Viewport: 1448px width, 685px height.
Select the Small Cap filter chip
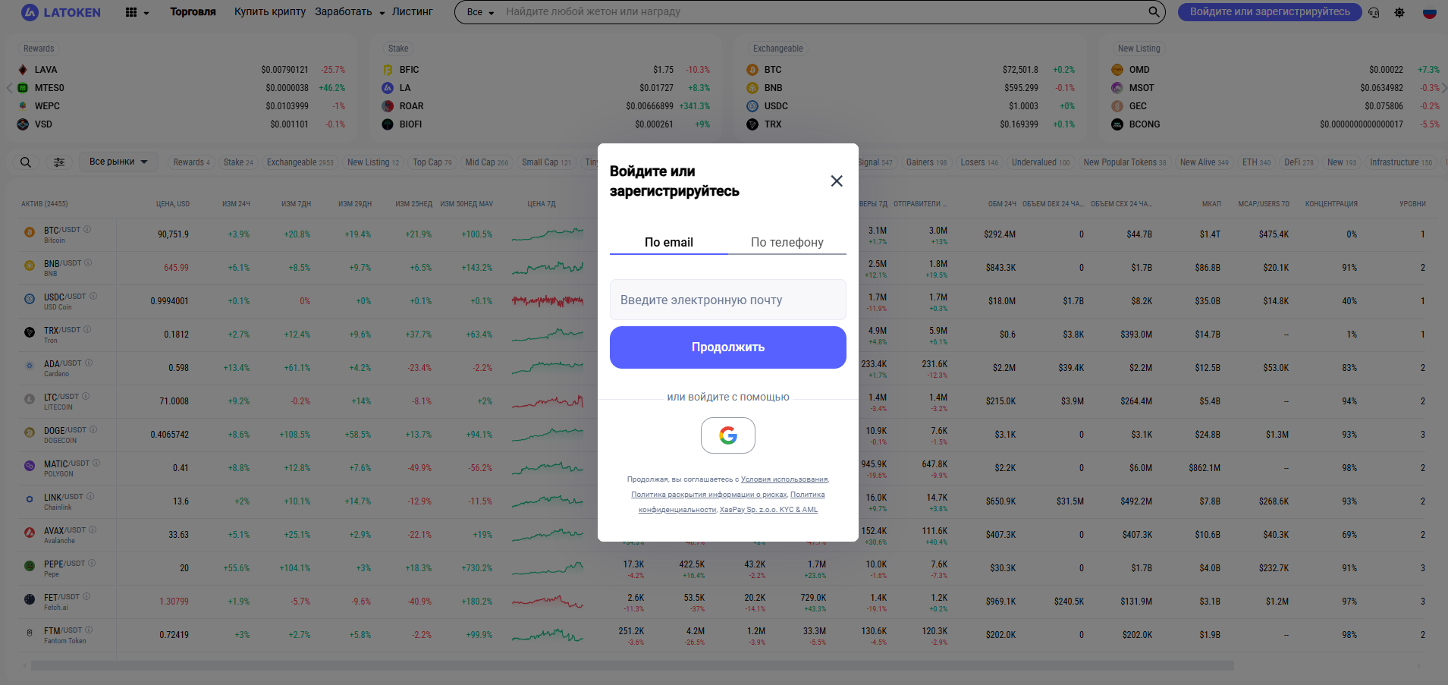(x=546, y=162)
